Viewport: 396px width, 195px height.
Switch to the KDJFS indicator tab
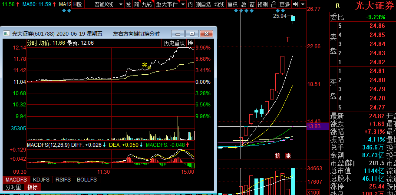[x=41, y=180]
